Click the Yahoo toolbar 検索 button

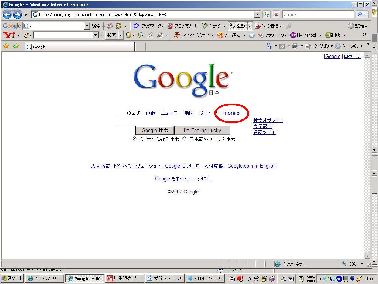click(111, 35)
